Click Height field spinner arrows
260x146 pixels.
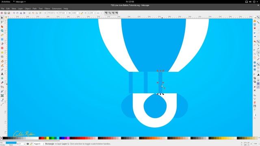pyautogui.click(x=95, y=13)
